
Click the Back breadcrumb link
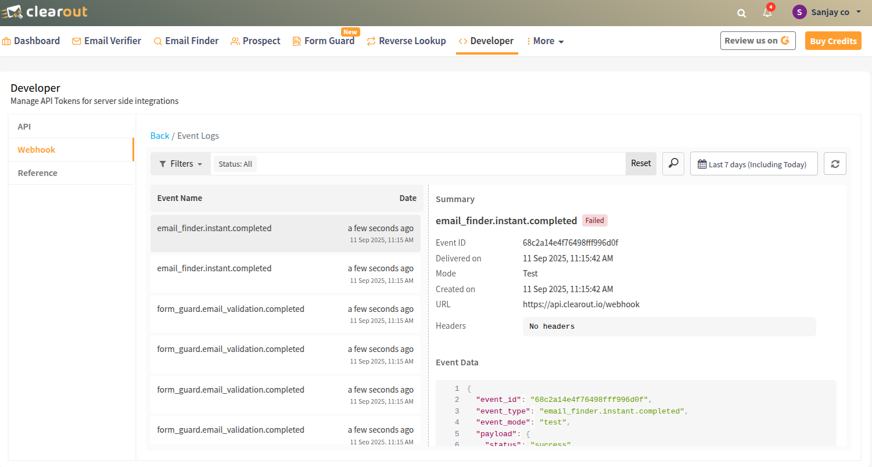coord(160,136)
